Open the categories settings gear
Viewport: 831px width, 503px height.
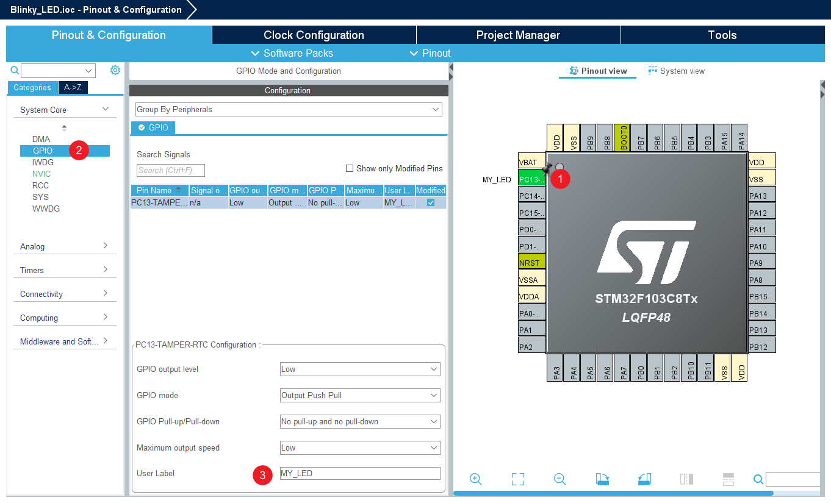click(115, 71)
